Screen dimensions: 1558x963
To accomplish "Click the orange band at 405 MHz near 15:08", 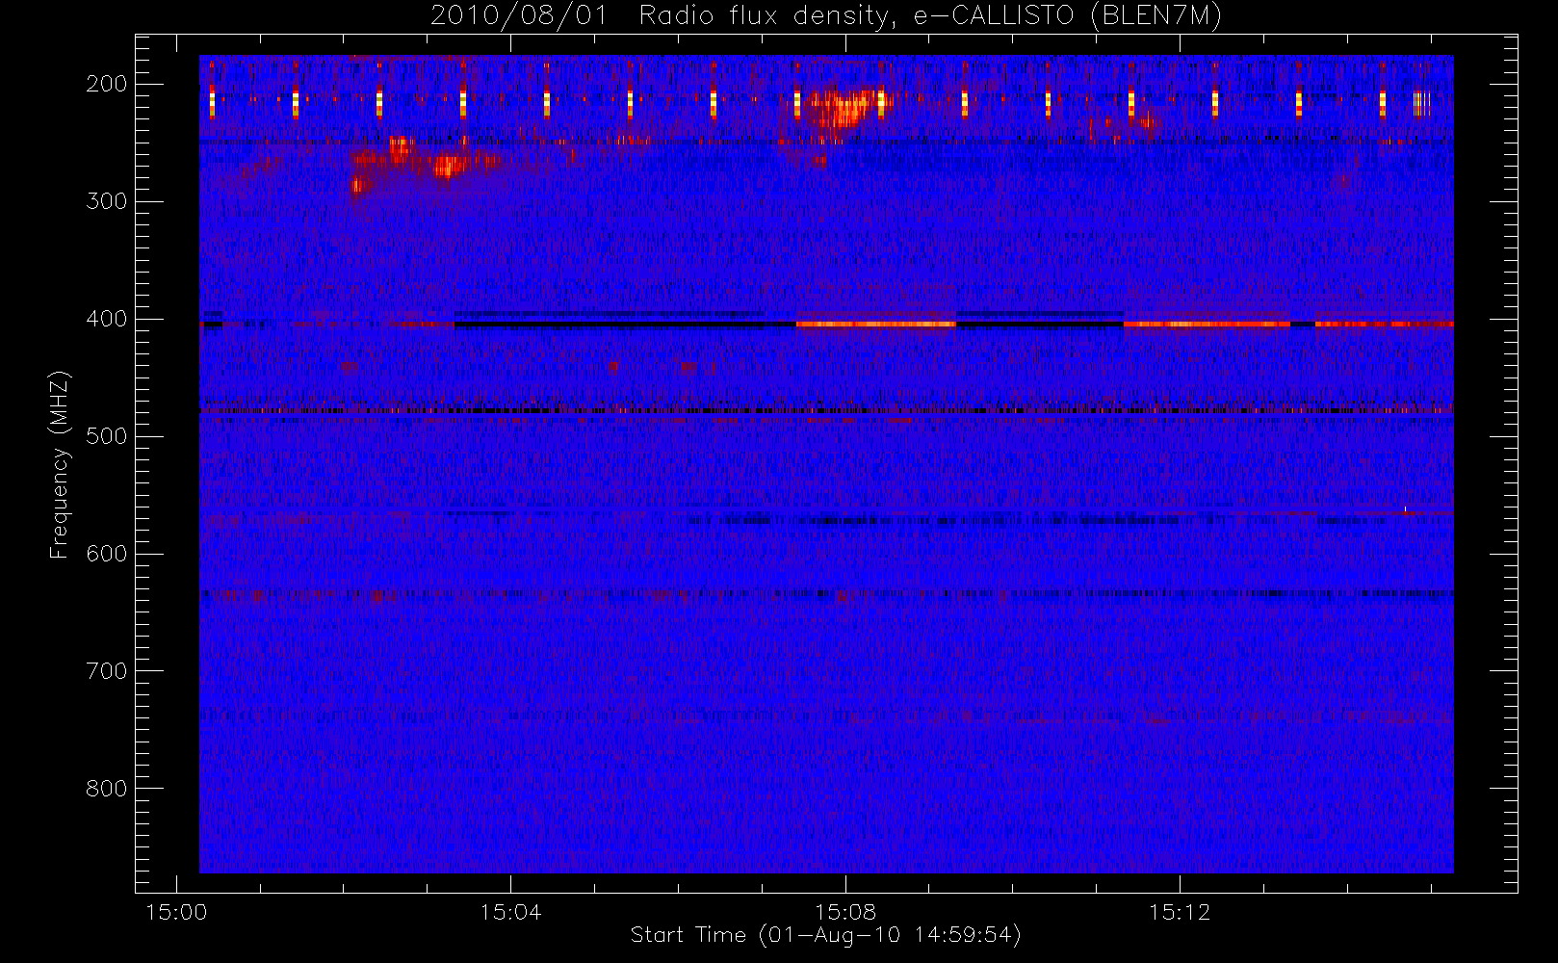I will pyautogui.click(x=876, y=325).
